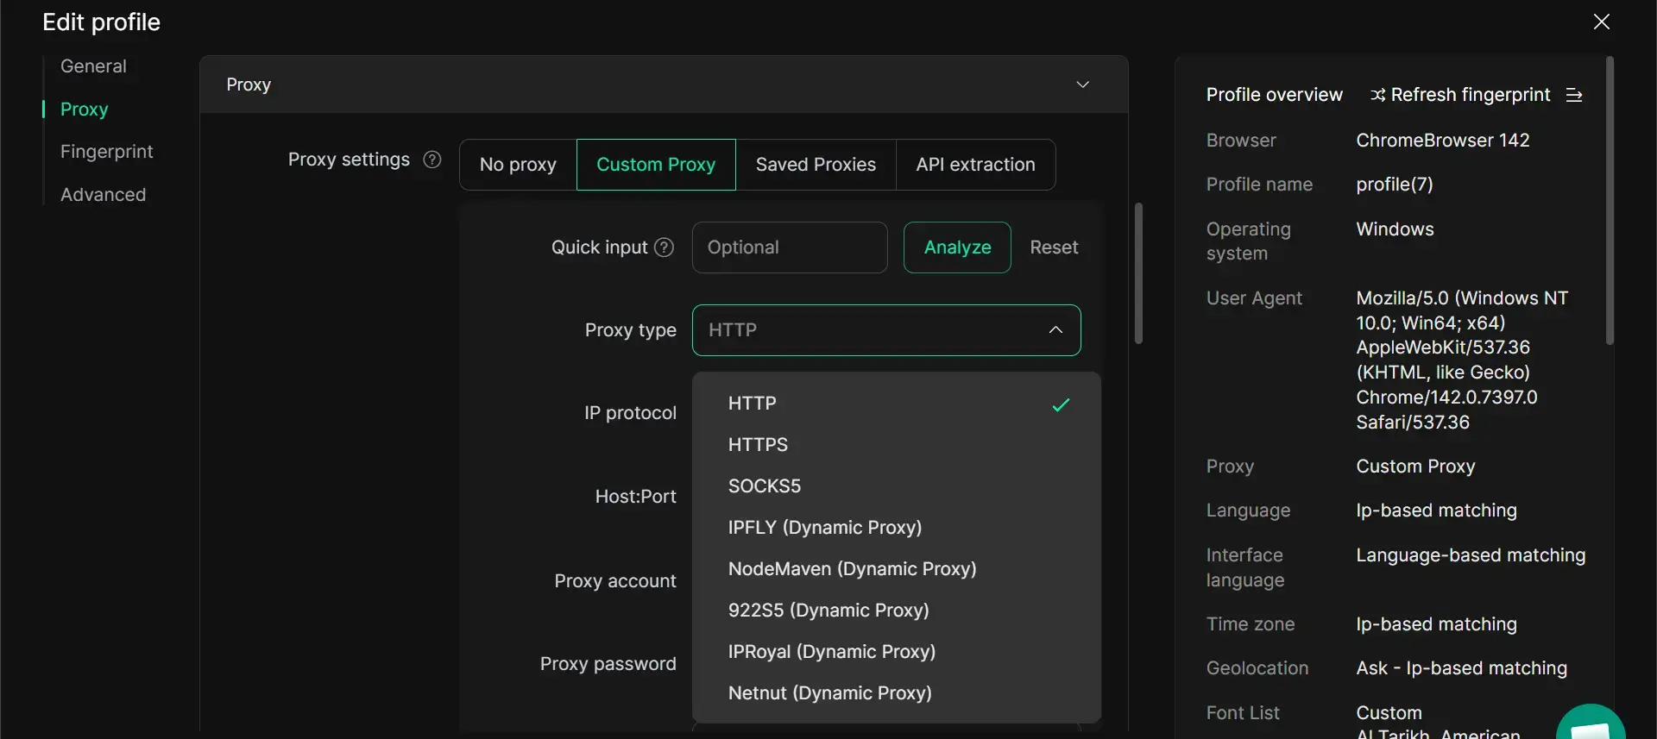Switch to API extraction mode
The image size is (1657, 739).
click(x=975, y=165)
